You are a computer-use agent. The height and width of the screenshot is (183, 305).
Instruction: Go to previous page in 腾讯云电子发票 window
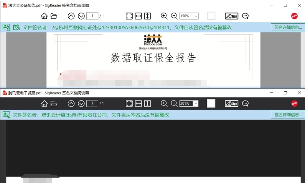click(x=71, y=104)
